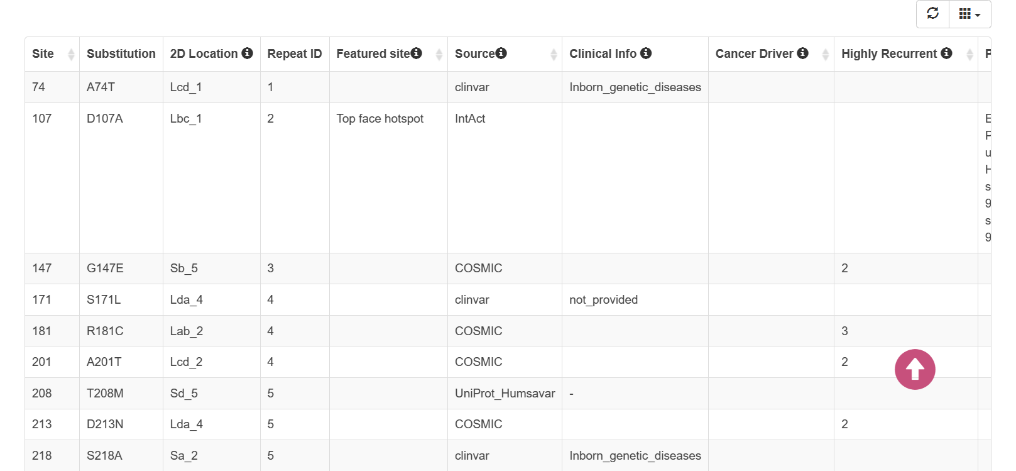Click the info icon beside 2D Location
The width and height of the screenshot is (1016, 471).
point(247,53)
